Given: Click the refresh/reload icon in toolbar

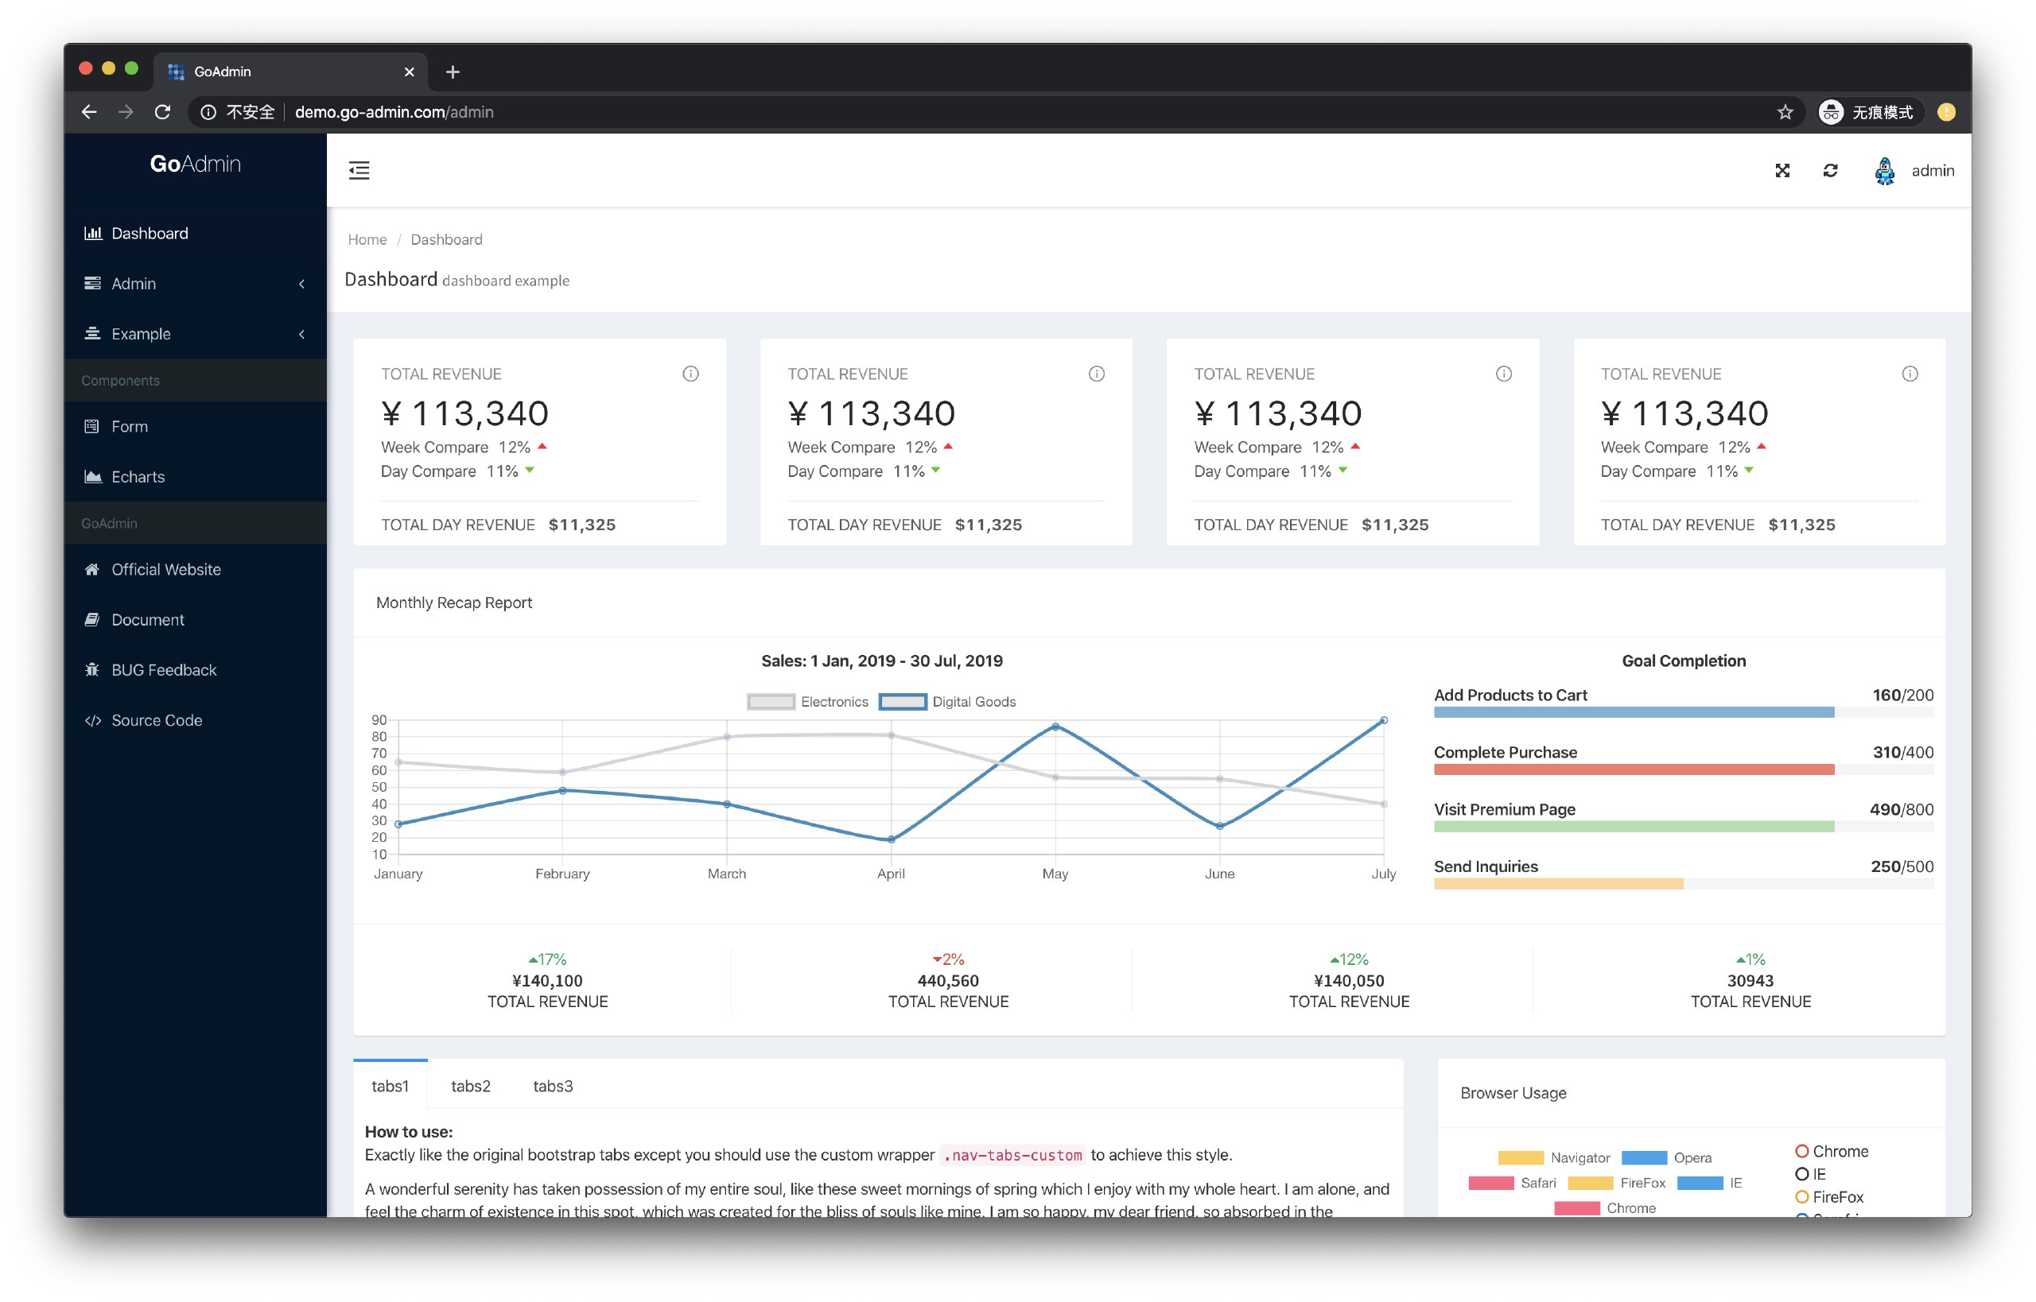Looking at the screenshot, I should pos(1828,171).
